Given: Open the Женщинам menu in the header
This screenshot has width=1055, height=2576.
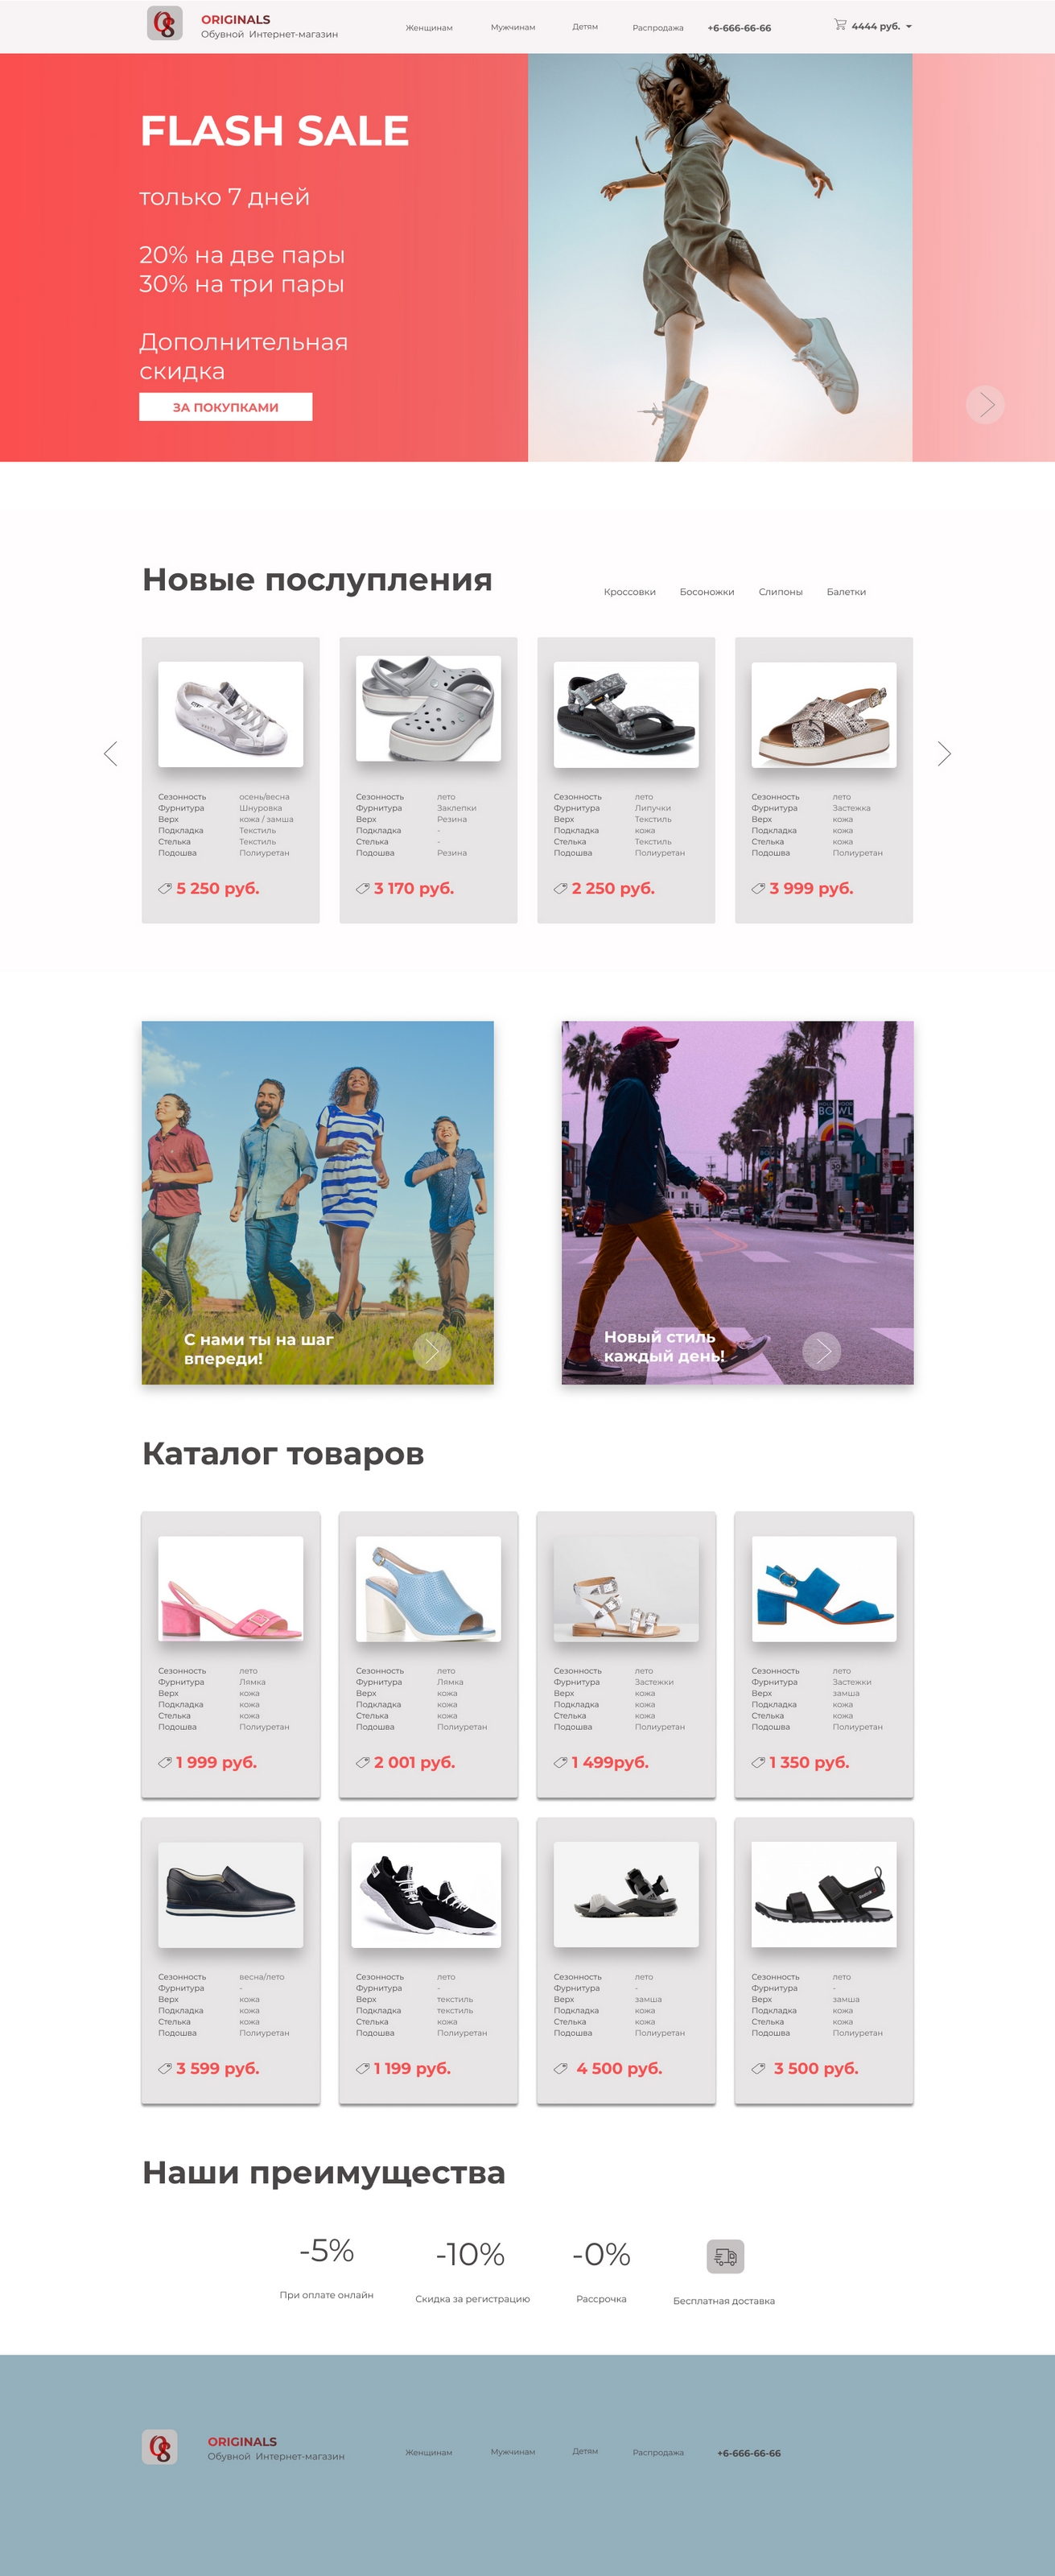Looking at the screenshot, I should 429,28.
